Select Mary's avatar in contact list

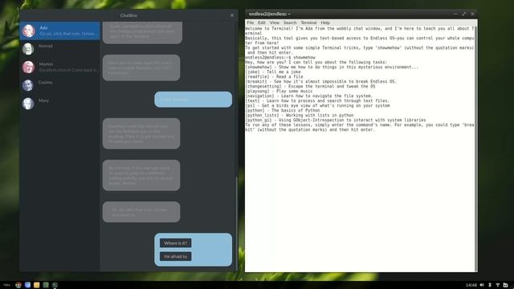(28, 104)
